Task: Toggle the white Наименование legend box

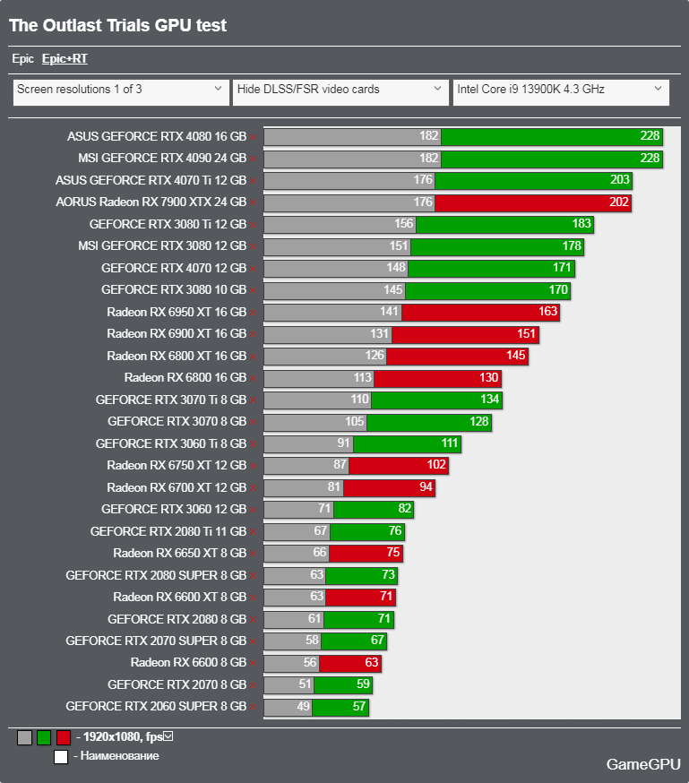Action: (x=61, y=757)
